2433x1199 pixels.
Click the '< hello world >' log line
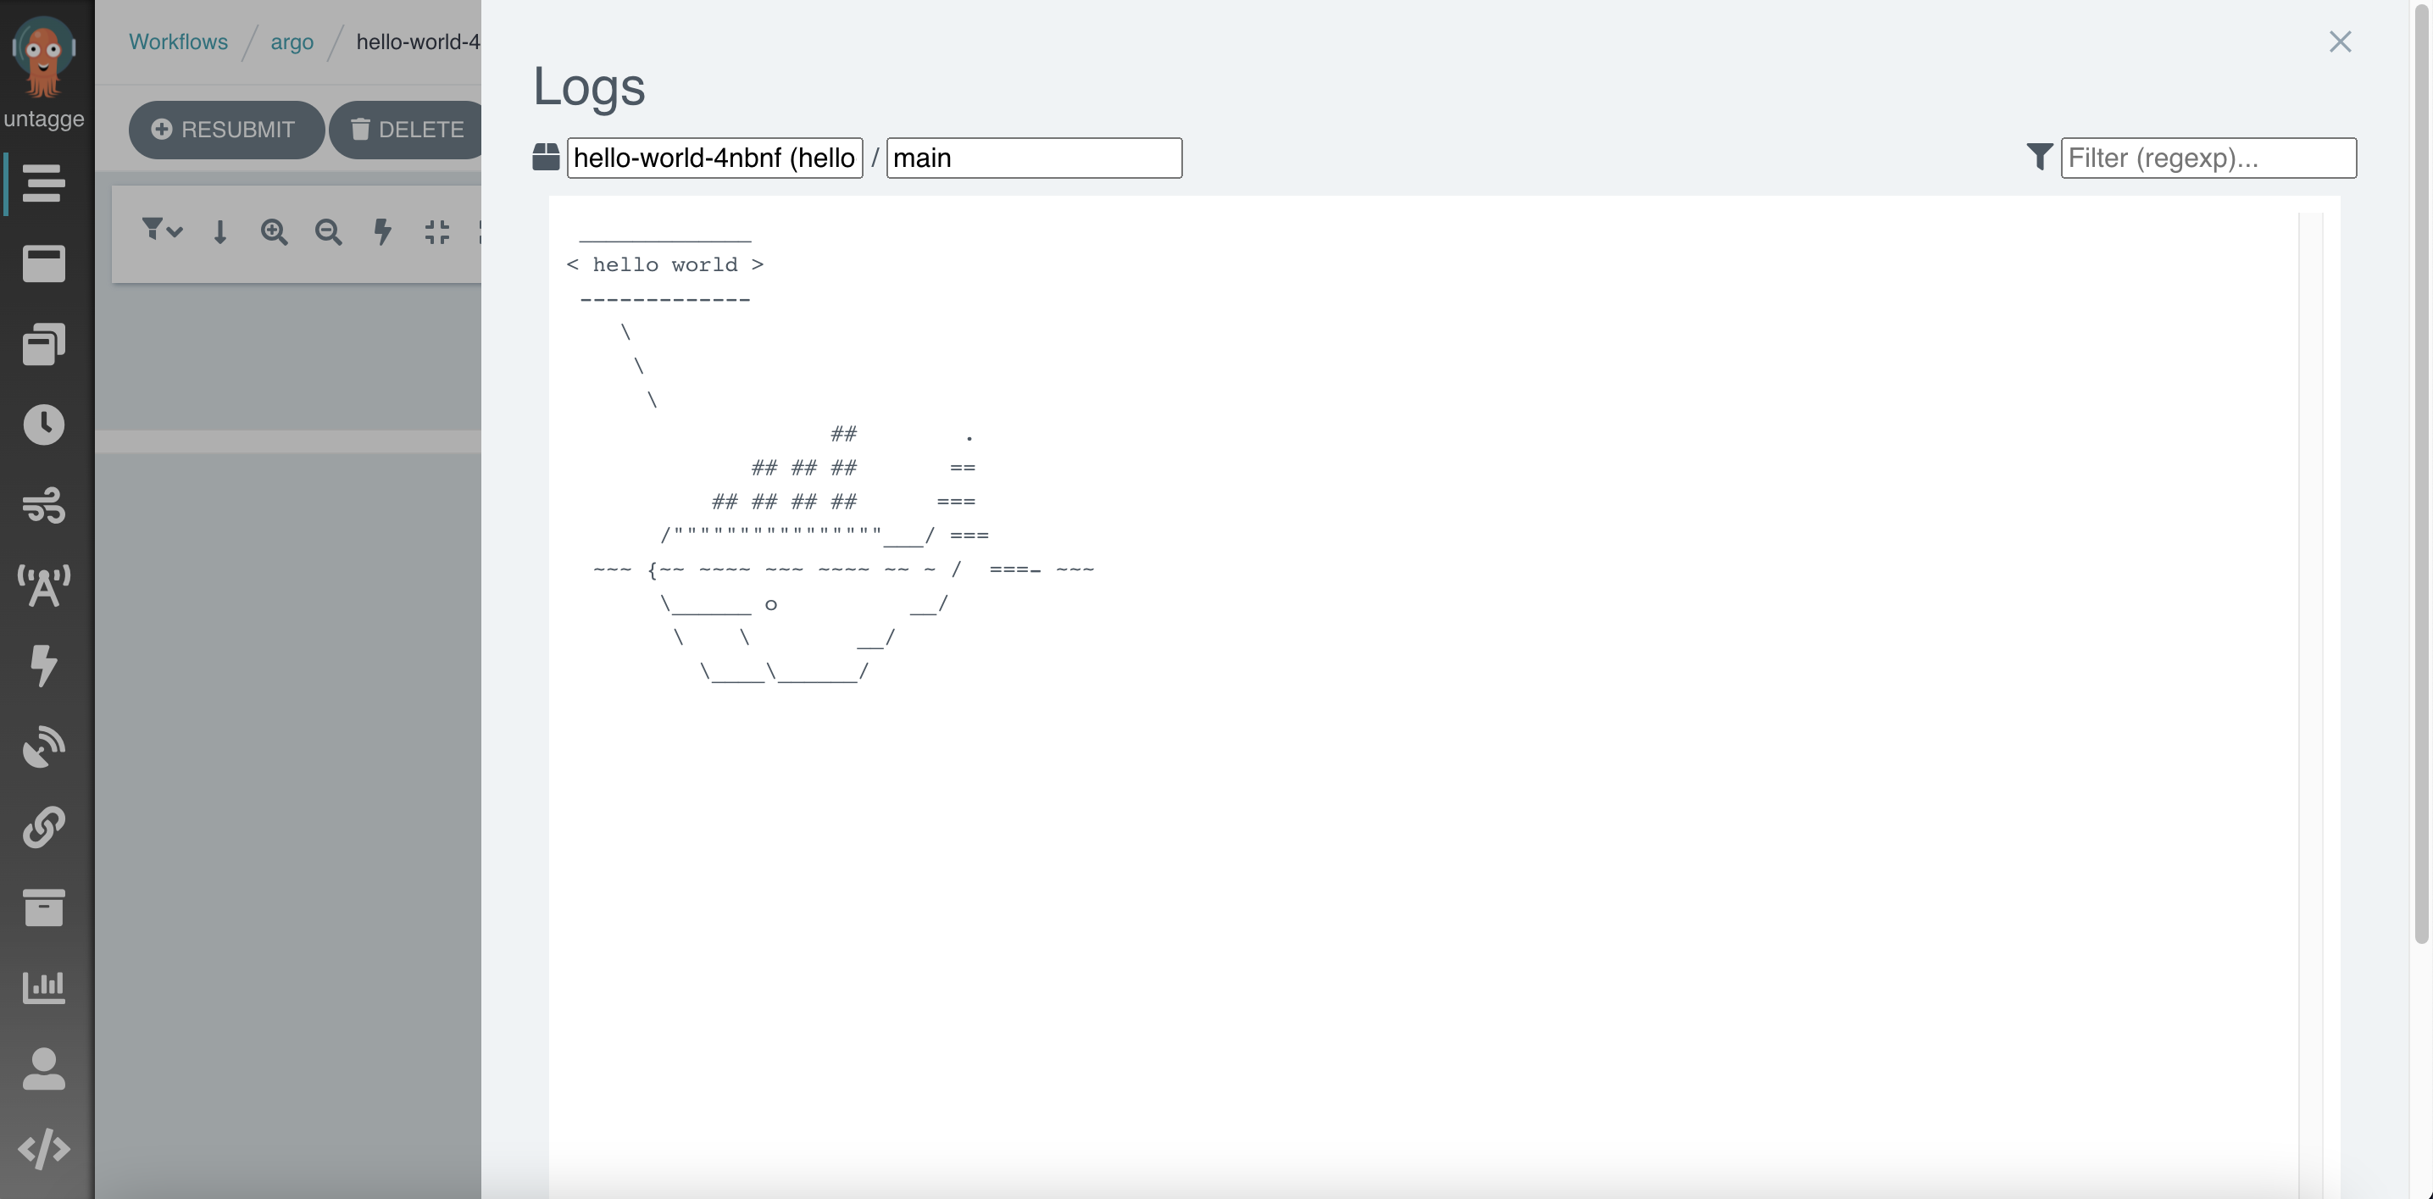click(x=665, y=264)
